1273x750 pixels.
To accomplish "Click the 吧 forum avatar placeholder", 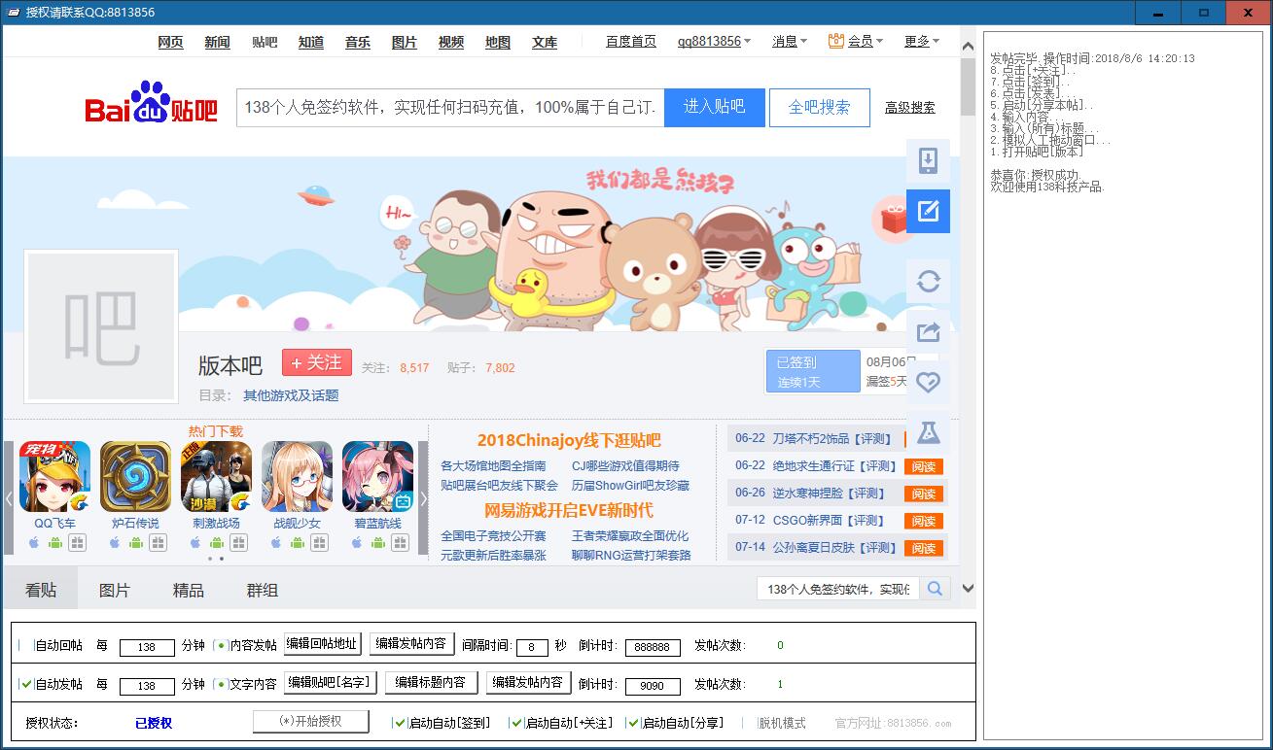I will (101, 326).
